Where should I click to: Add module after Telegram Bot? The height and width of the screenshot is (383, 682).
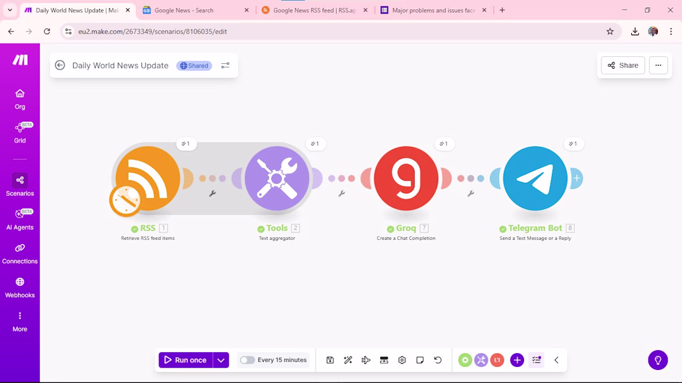click(577, 178)
